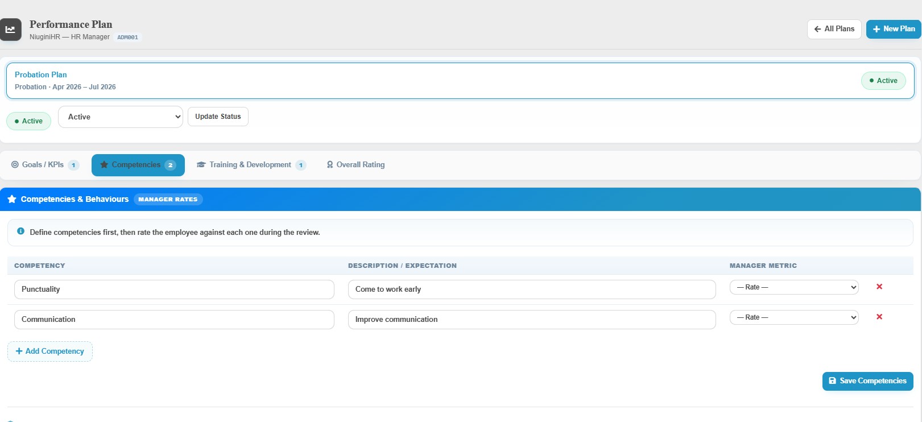922x422 pixels.
Task: Go back to All Plans
Action: (834, 29)
